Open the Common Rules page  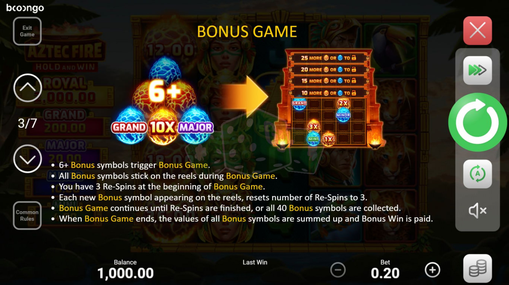click(27, 215)
